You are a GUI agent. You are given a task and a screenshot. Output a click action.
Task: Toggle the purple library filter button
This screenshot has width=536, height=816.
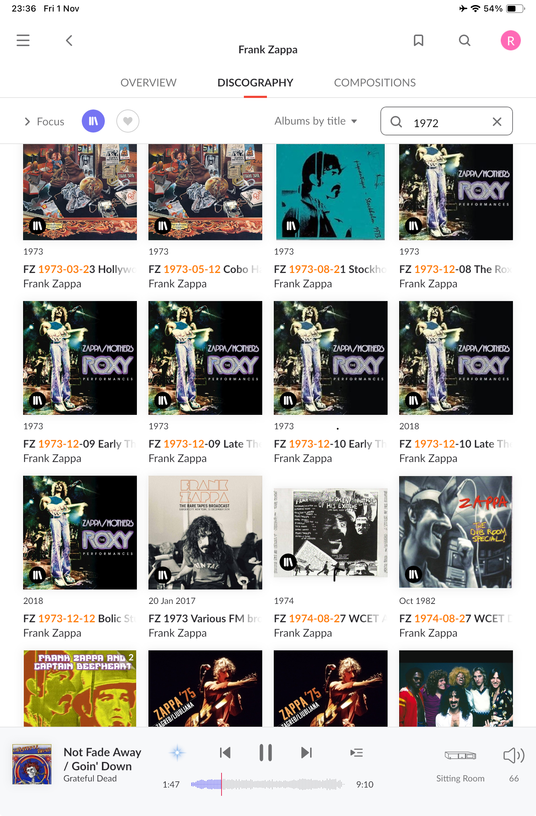[x=93, y=121]
